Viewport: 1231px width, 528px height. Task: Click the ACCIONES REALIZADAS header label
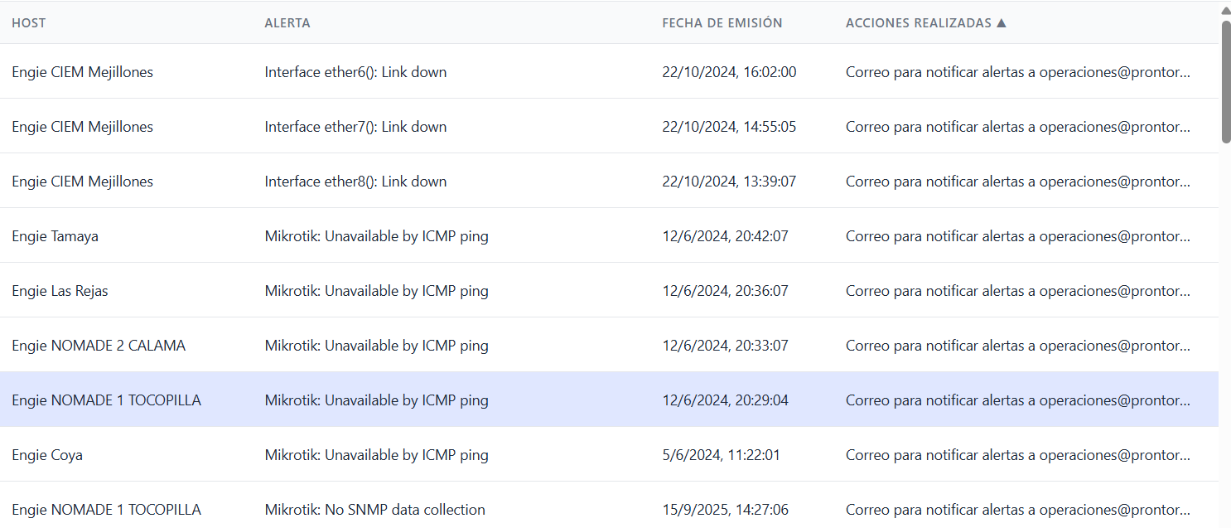click(x=918, y=23)
